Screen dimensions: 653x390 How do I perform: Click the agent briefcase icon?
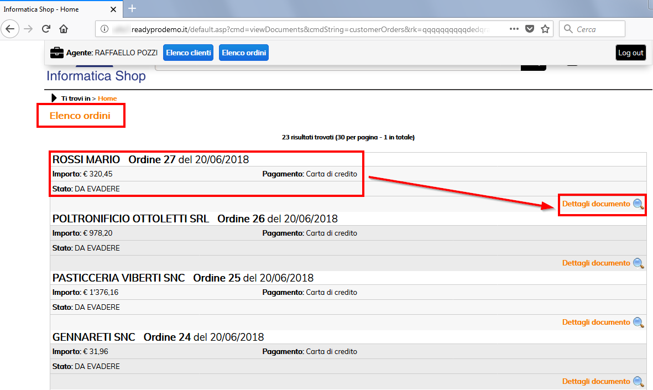56,53
